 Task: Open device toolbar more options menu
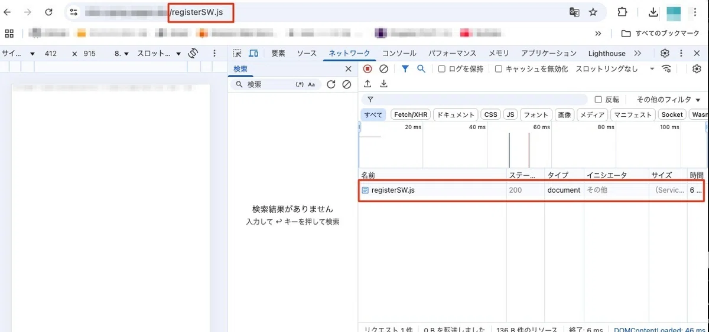(x=214, y=53)
